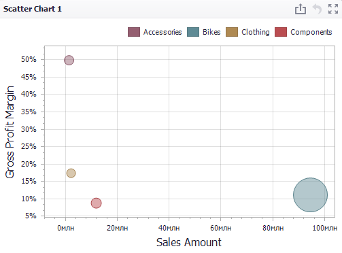Click the export/share icon in header
The height and width of the screenshot is (253, 342).
point(301,9)
